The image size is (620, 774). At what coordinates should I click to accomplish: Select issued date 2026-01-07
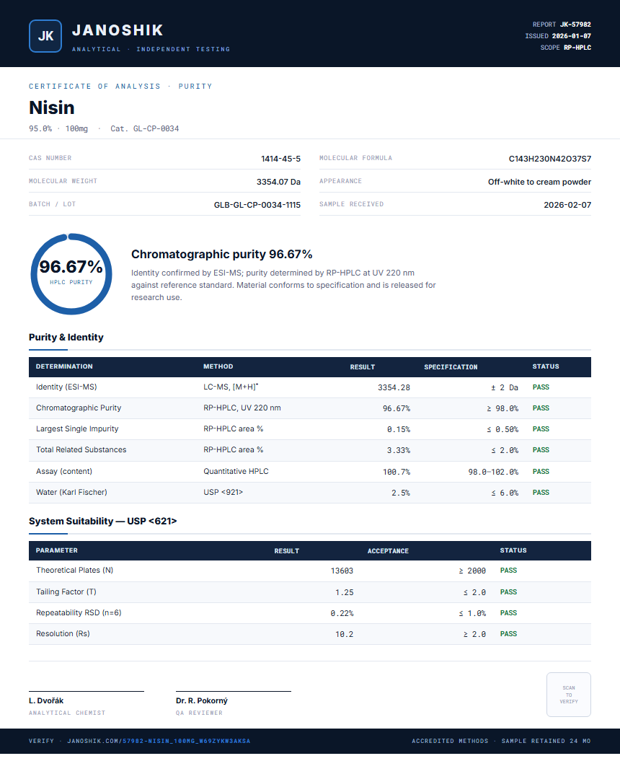(571, 36)
